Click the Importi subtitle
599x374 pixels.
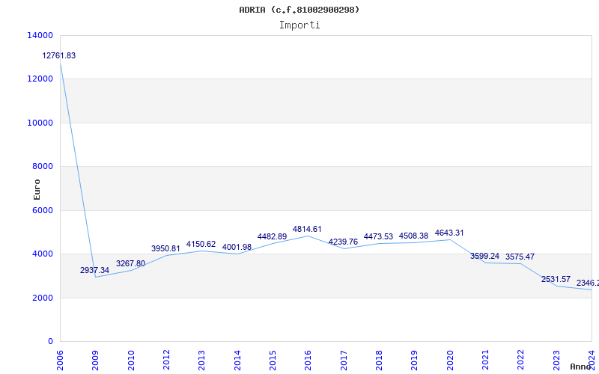[299, 25]
